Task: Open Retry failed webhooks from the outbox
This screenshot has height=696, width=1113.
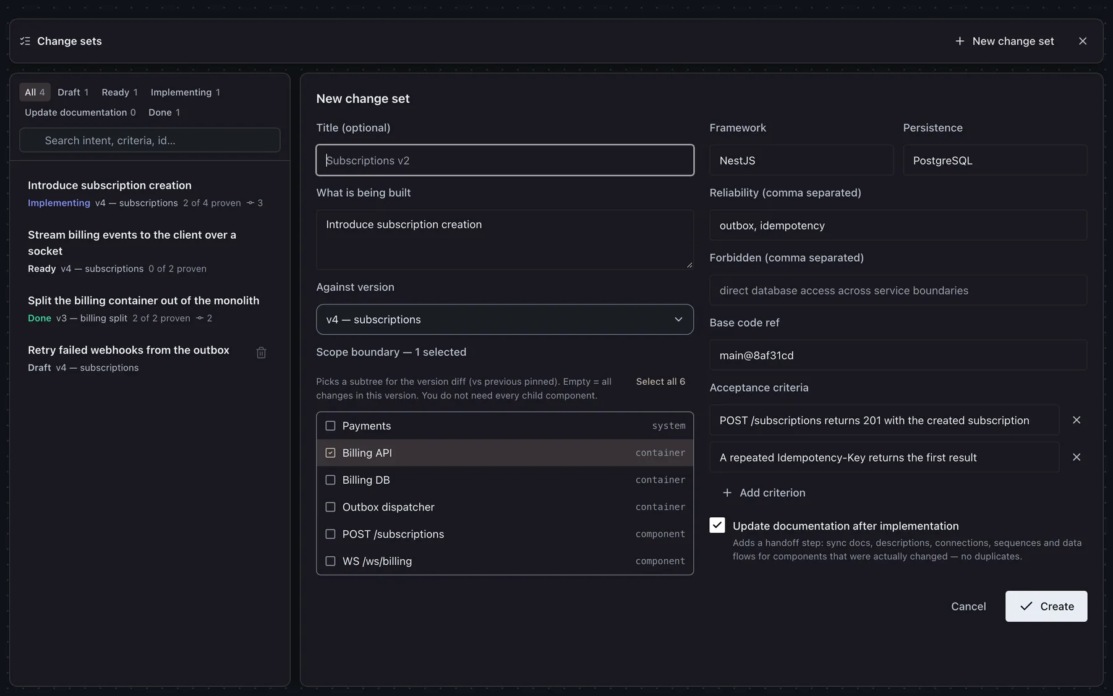Action: [x=150, y=358]
